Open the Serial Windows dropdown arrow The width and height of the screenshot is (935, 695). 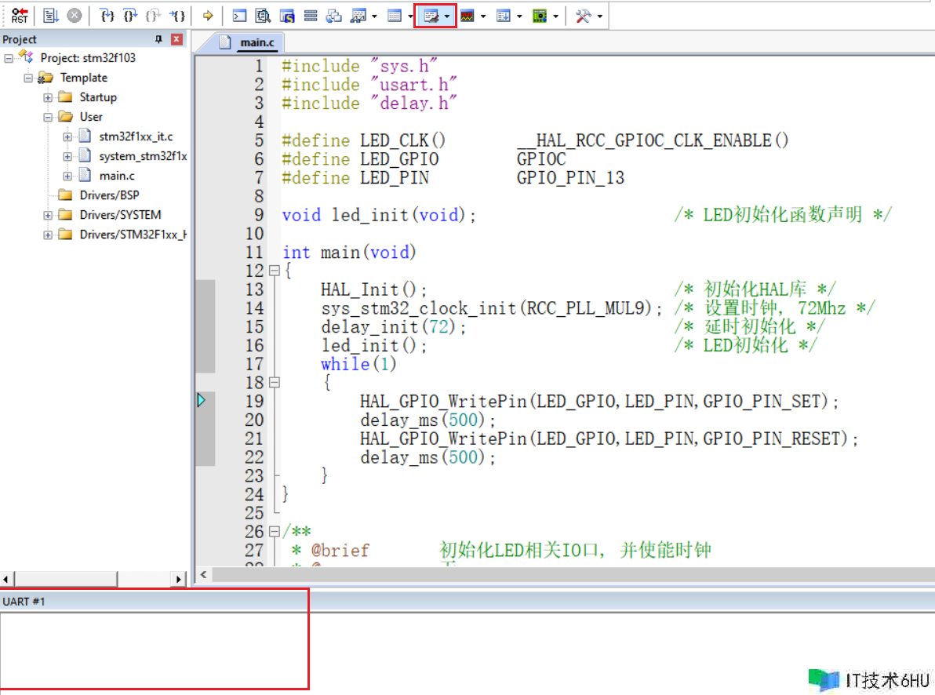tap(447, 16)
